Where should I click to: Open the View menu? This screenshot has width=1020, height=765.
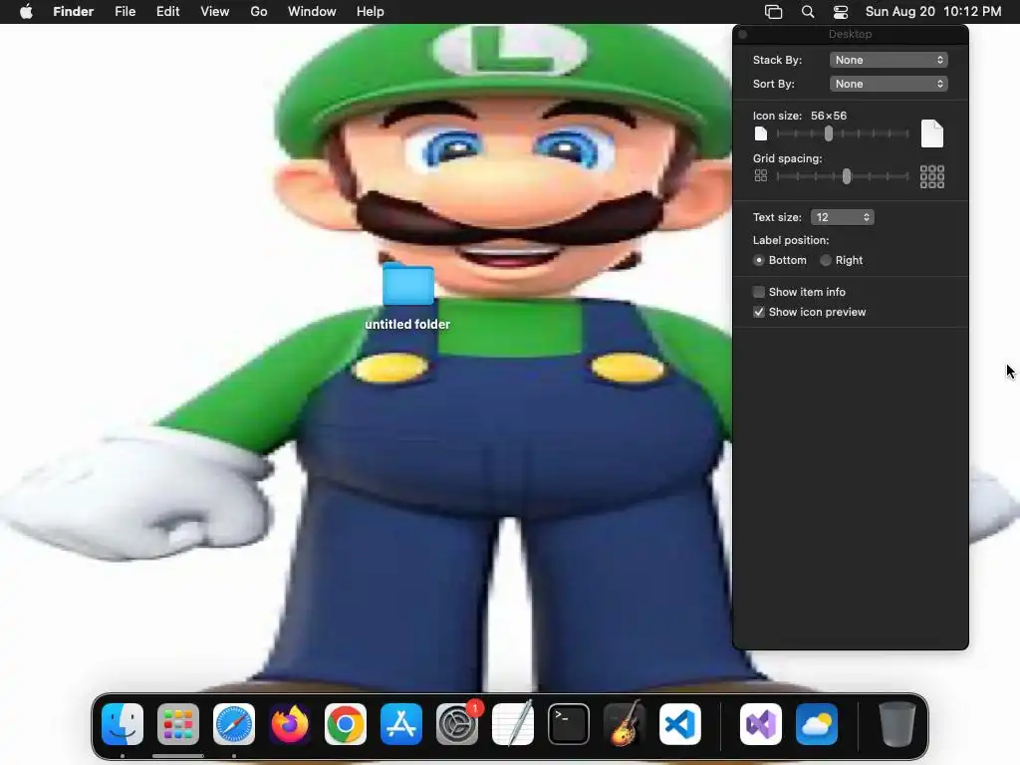pos(215,12)
